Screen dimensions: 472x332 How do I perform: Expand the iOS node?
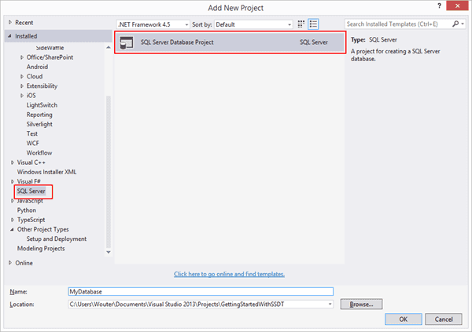pos(22,96)
